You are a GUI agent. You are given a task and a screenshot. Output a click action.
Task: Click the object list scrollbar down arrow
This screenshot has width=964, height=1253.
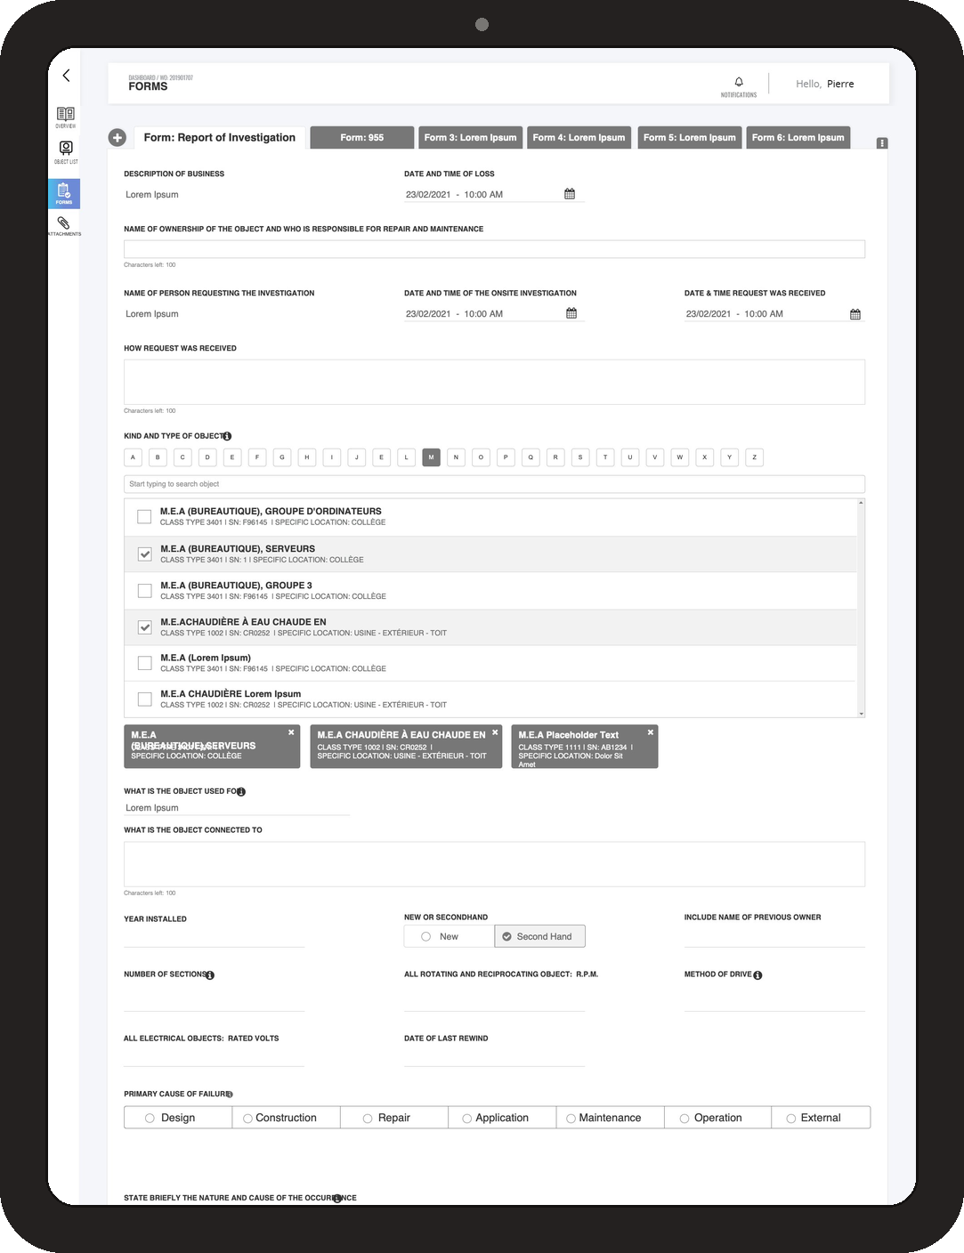tap(861, 714)
